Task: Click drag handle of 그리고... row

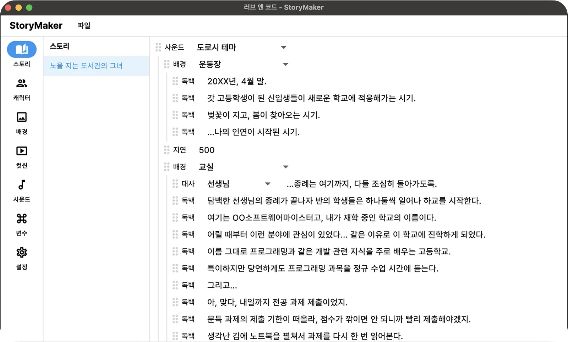Action: [x=175, y=285]
